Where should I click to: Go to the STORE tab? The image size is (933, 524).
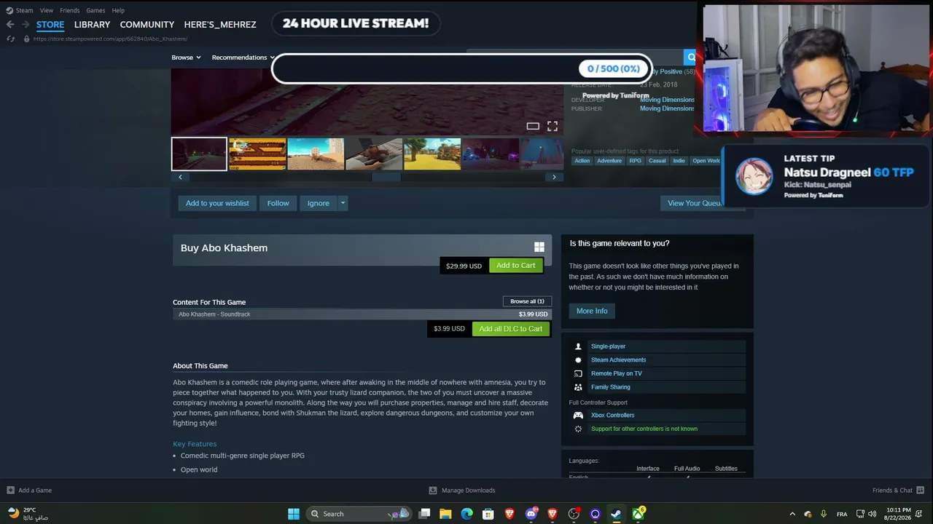click(x=50, y=25)
